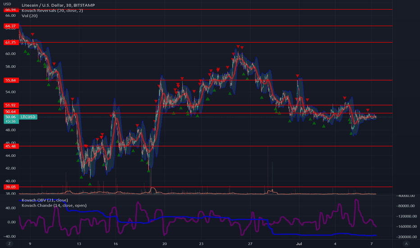
Task: Click the 55.84 red price level label
Action: [x=11, y=80]
